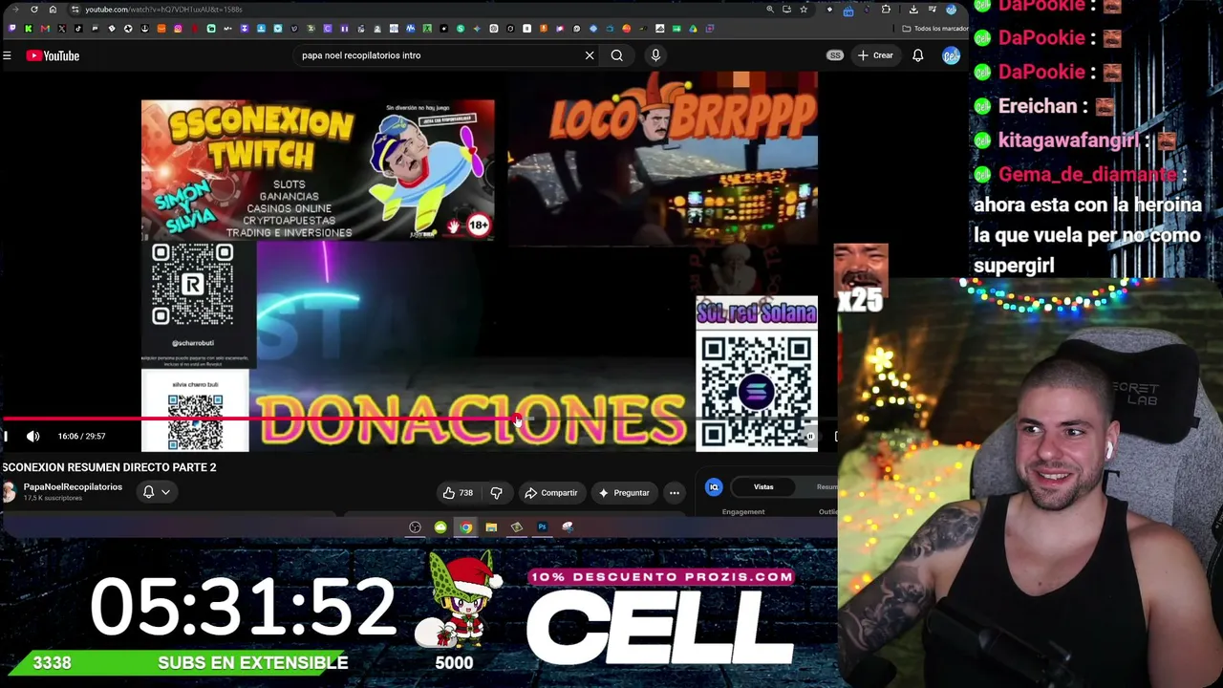The image size is (1223, 688).
Task: Move the red video progress scrubber
Action: [x=517, y=419]
